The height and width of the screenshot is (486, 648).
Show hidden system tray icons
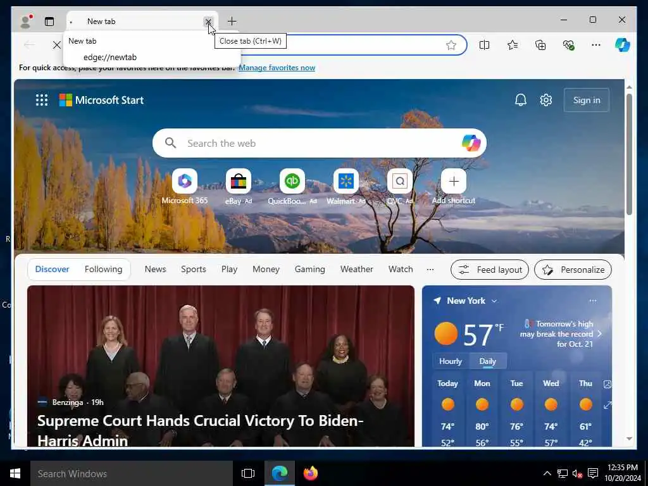click(547, 473)
